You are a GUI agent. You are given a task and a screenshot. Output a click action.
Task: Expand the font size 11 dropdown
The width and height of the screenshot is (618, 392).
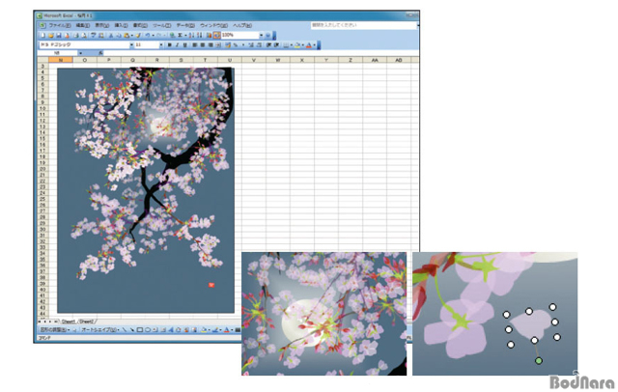pos(161,45)
